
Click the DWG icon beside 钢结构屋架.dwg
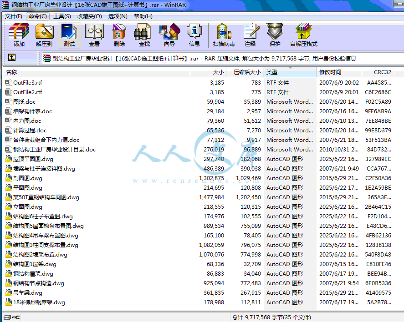point(9,274)
